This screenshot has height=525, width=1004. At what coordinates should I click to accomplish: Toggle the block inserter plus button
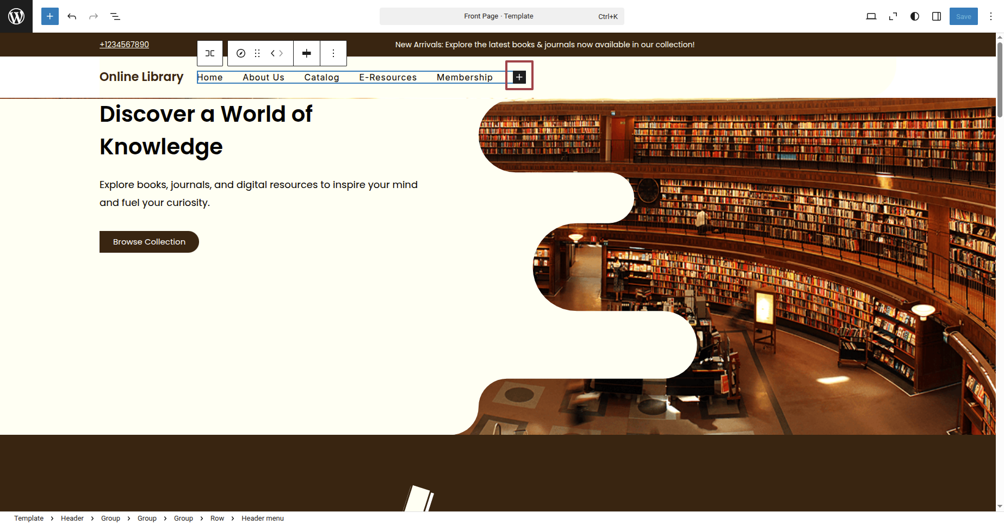click(x=50, y=16)
